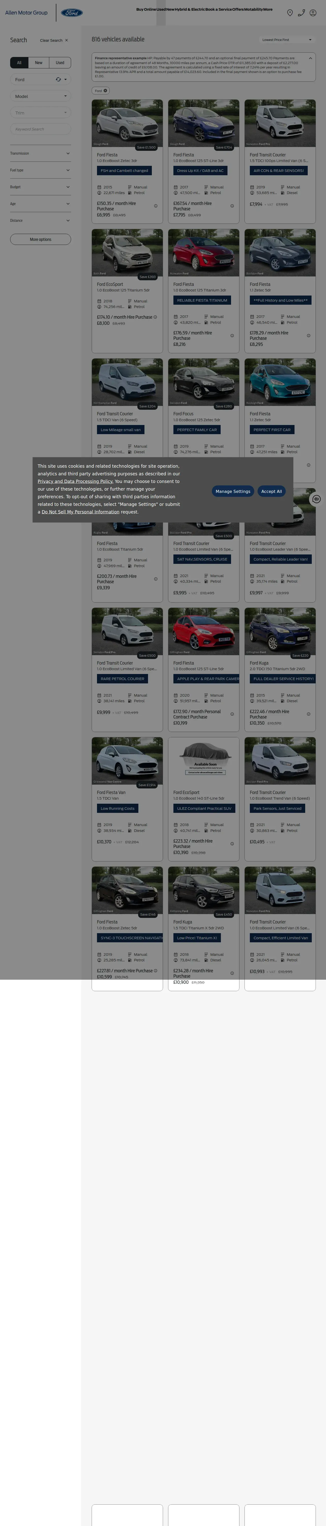The width and height of the screenshot is (326, 1526).
Task: Show All vehicles condition
Action: (19, 63)
